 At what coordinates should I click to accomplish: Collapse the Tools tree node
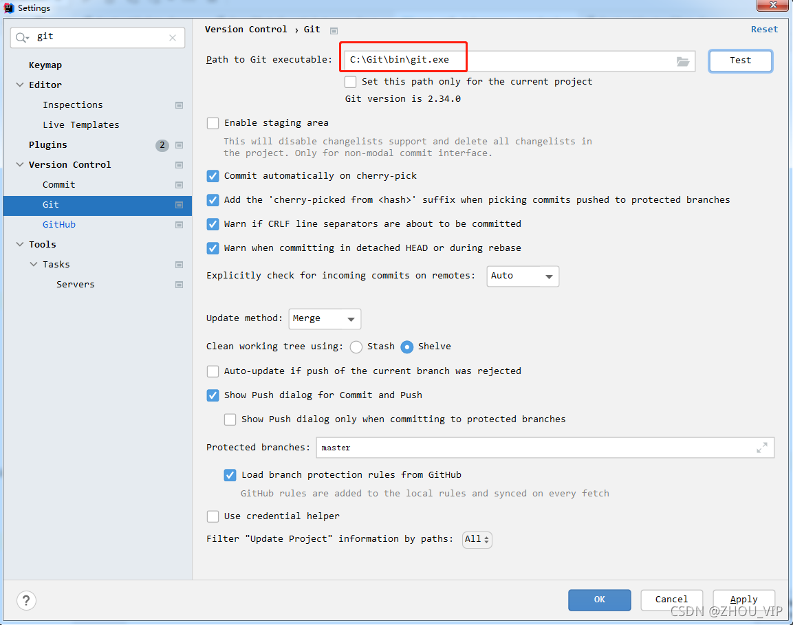tap(20, 245)
